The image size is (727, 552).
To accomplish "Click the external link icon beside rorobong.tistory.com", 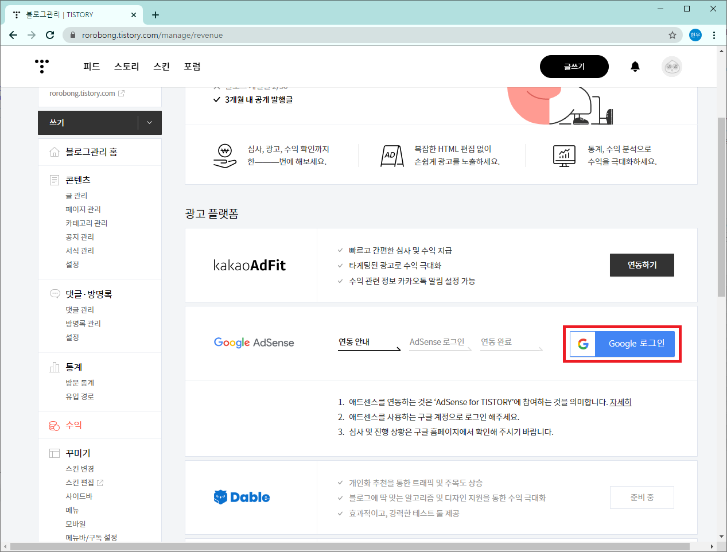I will point(121,94).
